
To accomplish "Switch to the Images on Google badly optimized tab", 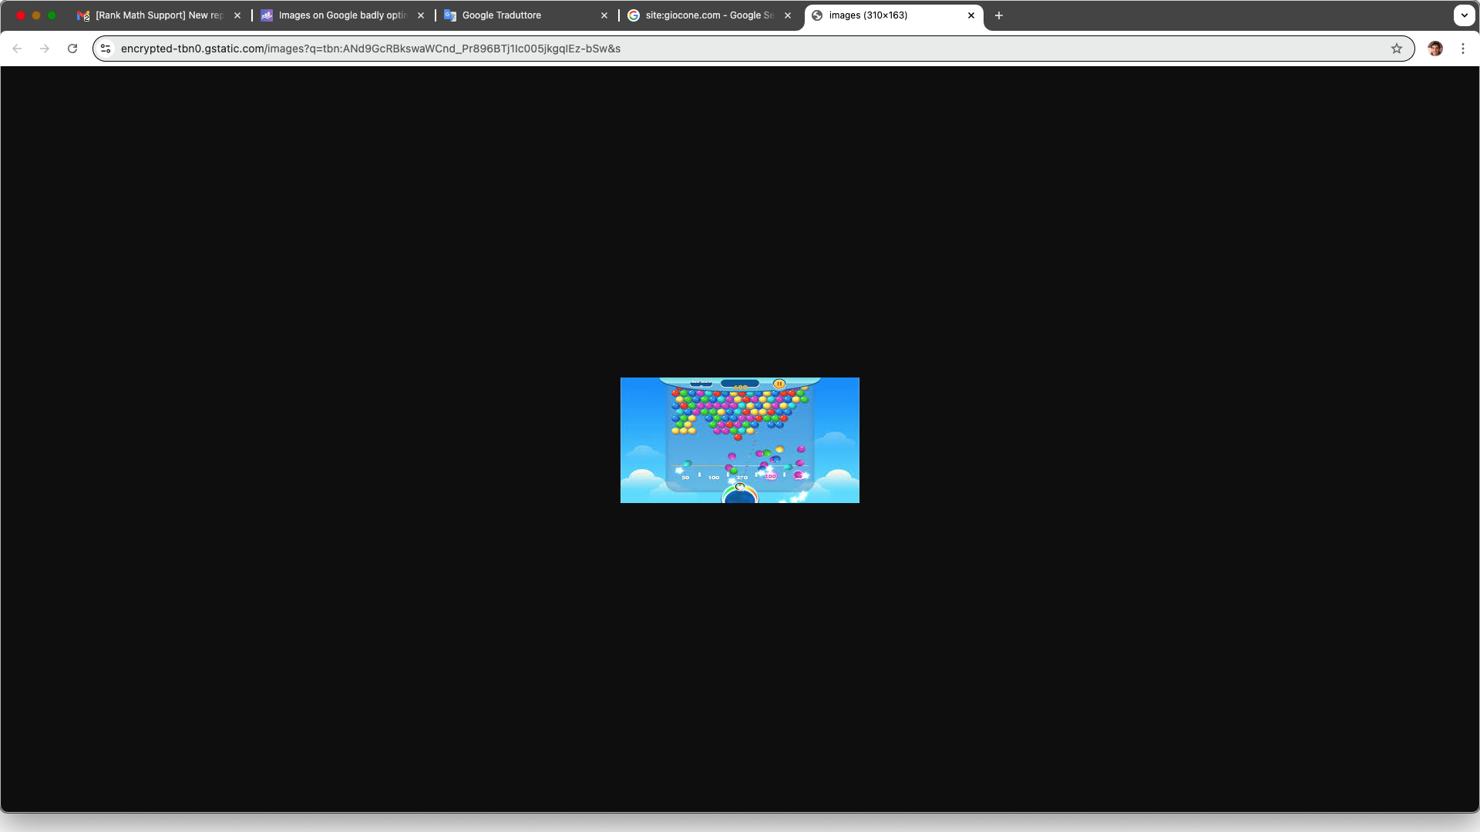I will pyautogui.click(x=342, y=15).
